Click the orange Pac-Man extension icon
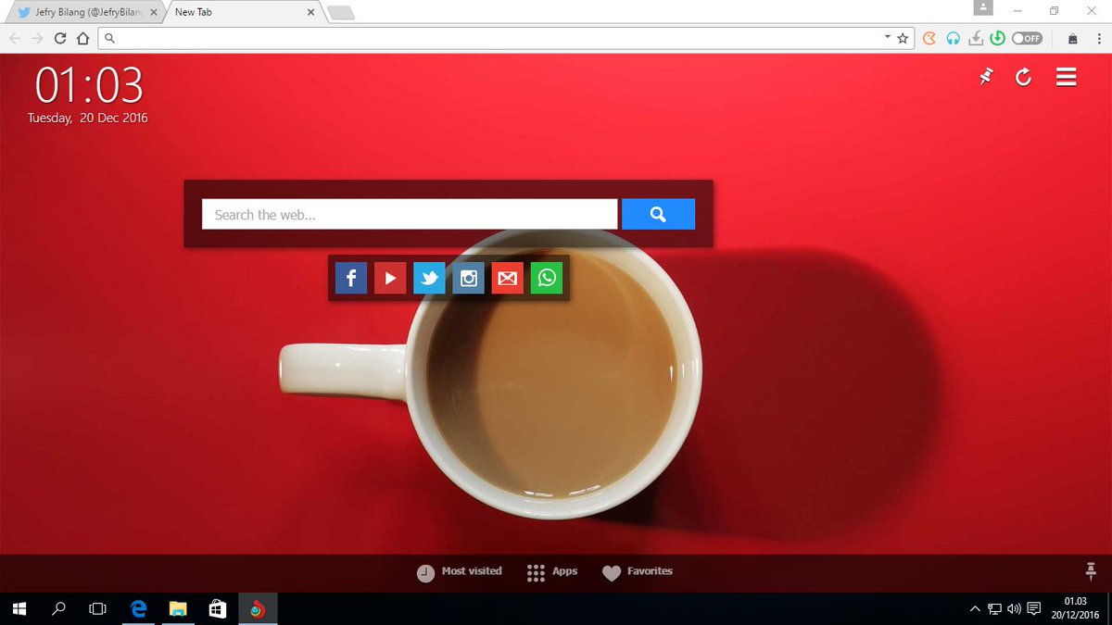 pyautogui.click(x=929, y=38)
